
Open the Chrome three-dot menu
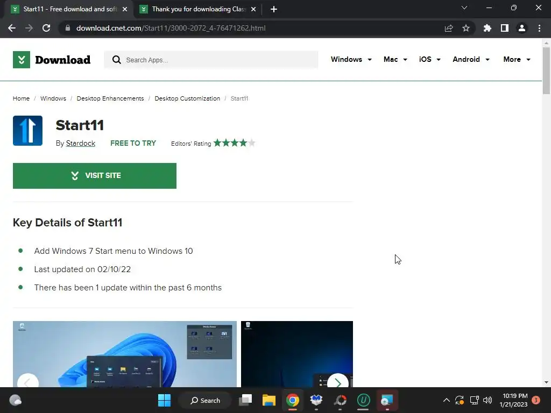[x=539, y=28]
